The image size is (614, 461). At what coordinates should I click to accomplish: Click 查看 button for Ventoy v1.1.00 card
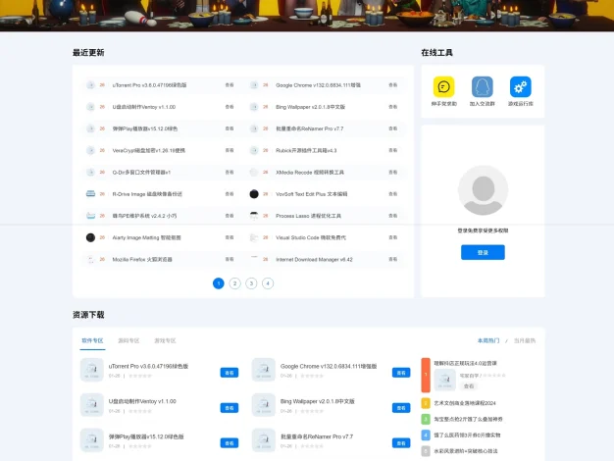click(230, 408)
